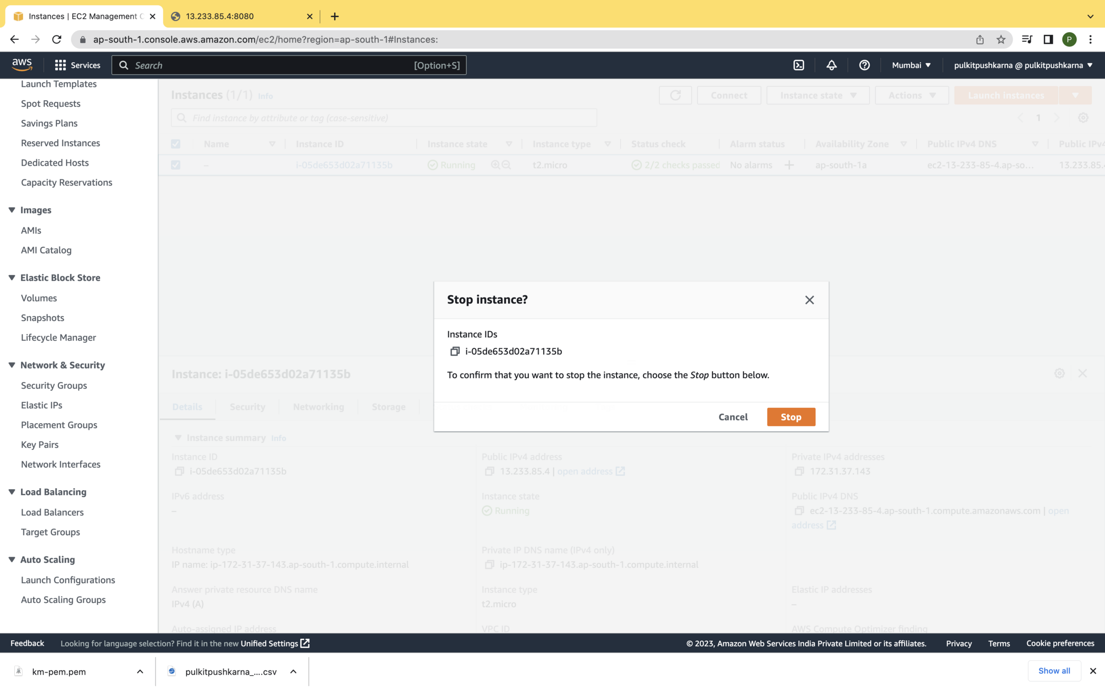
Task: Collapse the Elastic Block Store section
Action: 12,278
